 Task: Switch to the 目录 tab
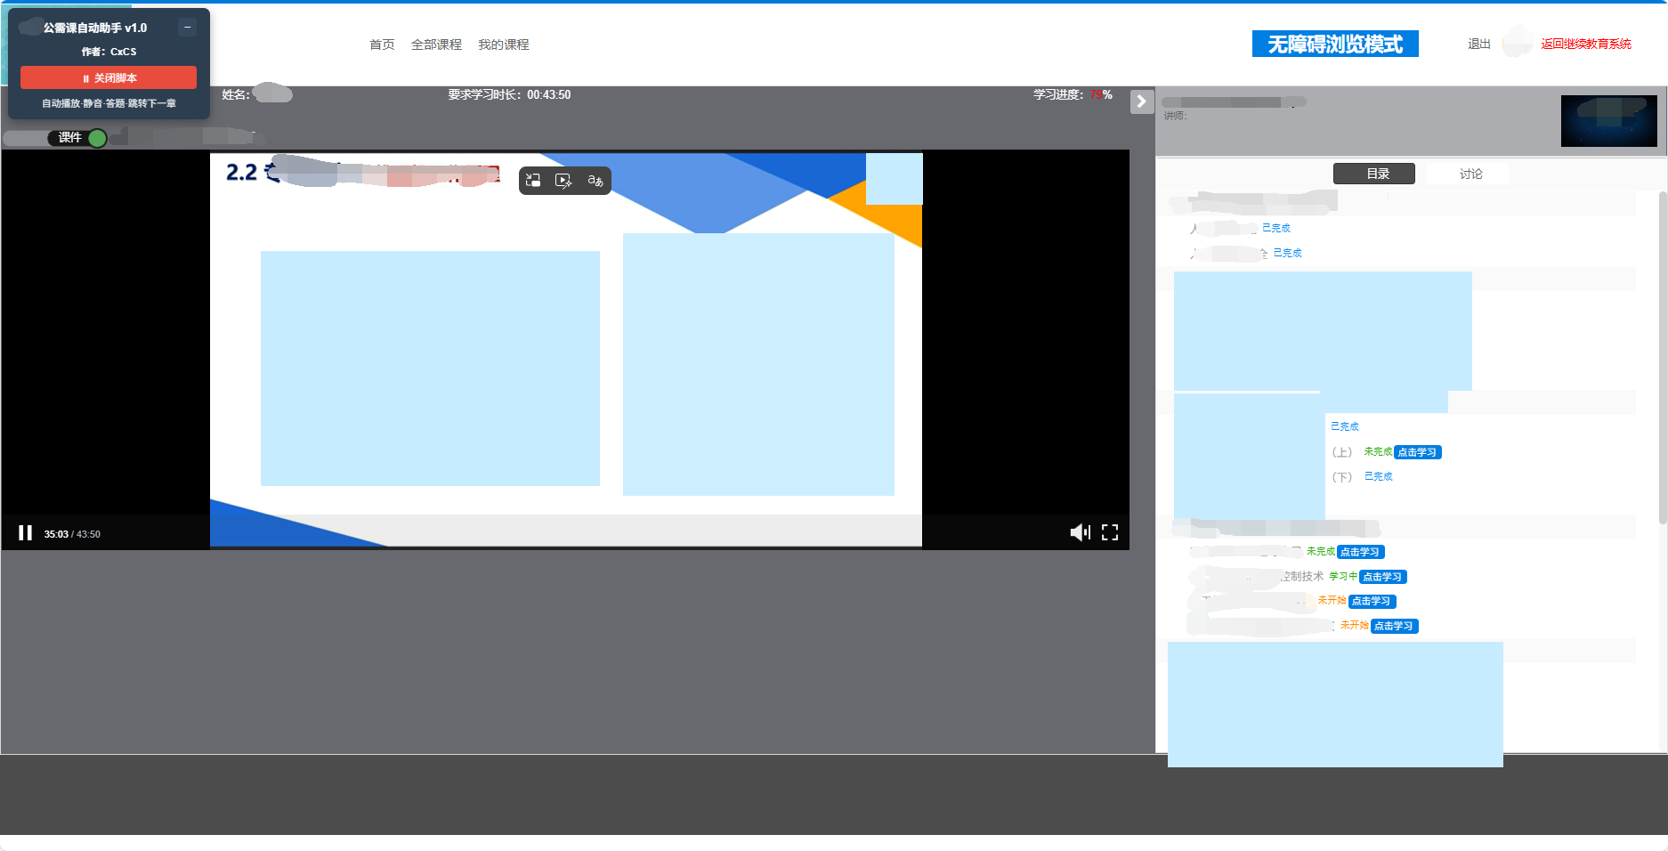(x=1373, y=174)
